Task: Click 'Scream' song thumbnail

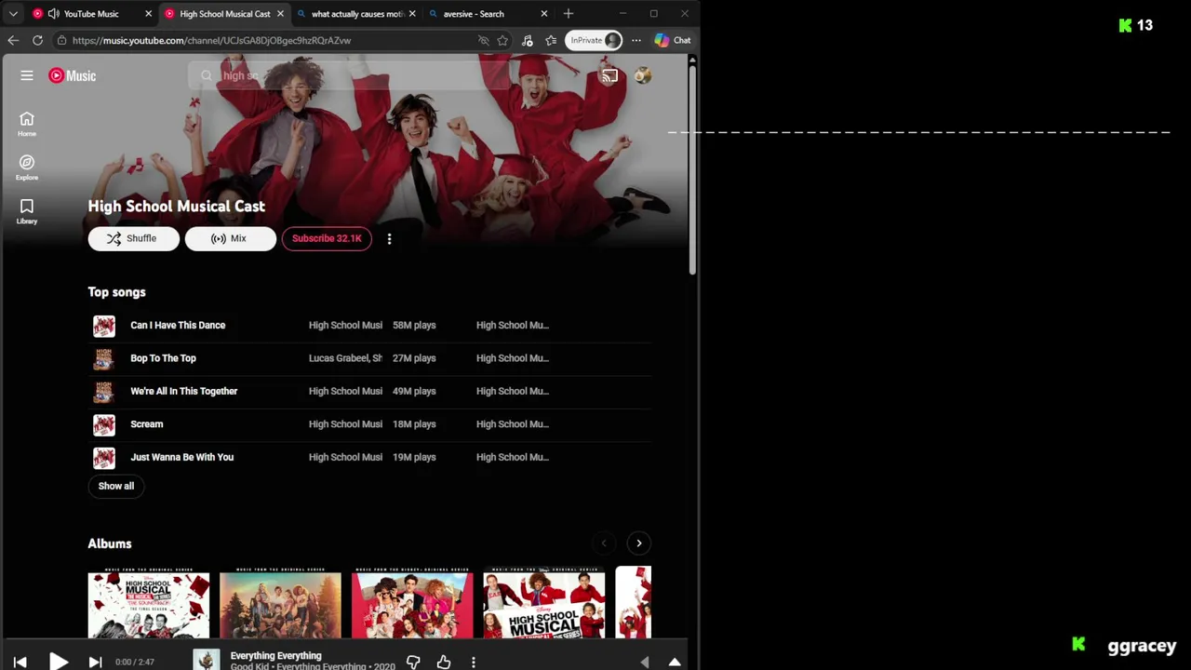Action: tap(104, 424)
